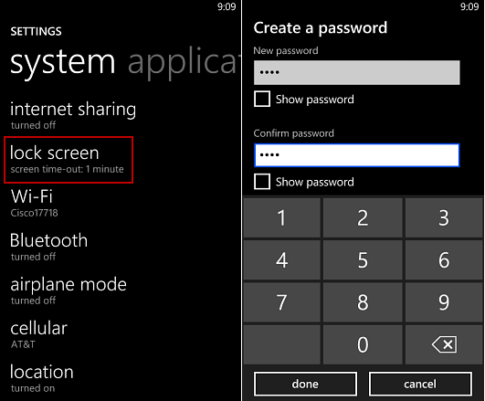
Task: Open Bluetooth settings
Action: pos(49,247)
